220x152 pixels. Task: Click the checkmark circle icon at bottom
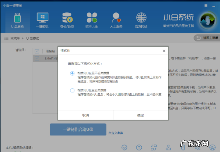tap(124, 147)
